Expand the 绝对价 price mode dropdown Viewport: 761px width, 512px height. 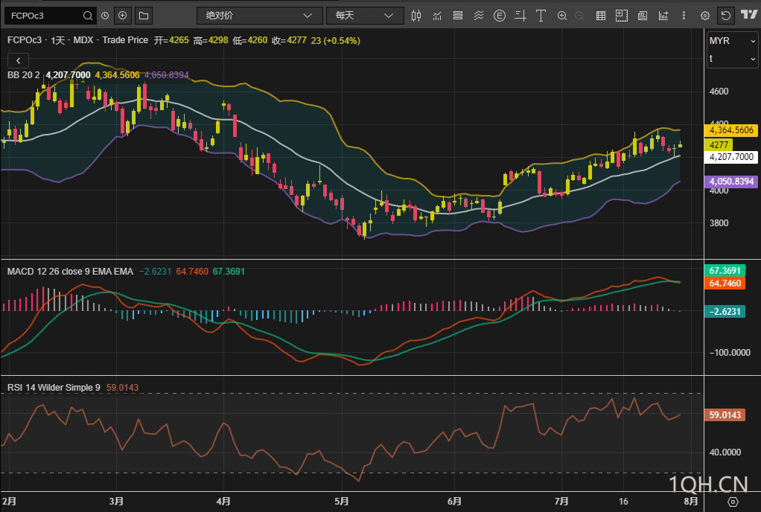click(259, 15)
